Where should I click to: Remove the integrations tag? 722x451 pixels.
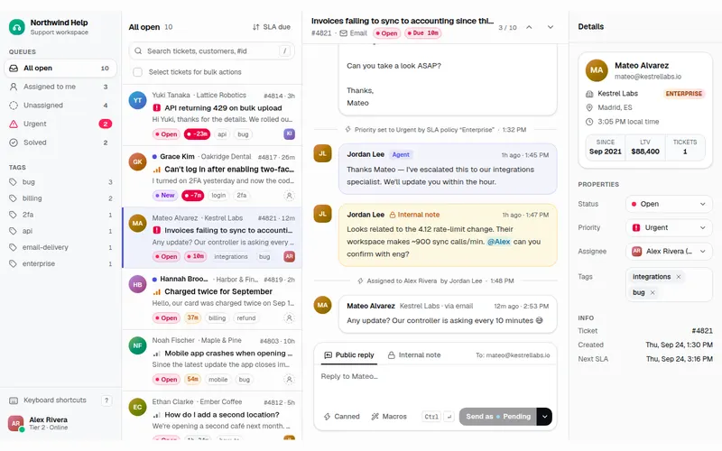679,277
